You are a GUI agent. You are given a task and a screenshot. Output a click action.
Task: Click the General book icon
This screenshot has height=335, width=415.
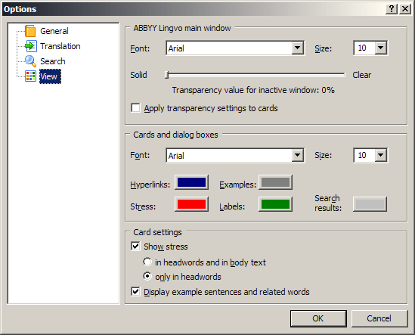click(30, 31)
